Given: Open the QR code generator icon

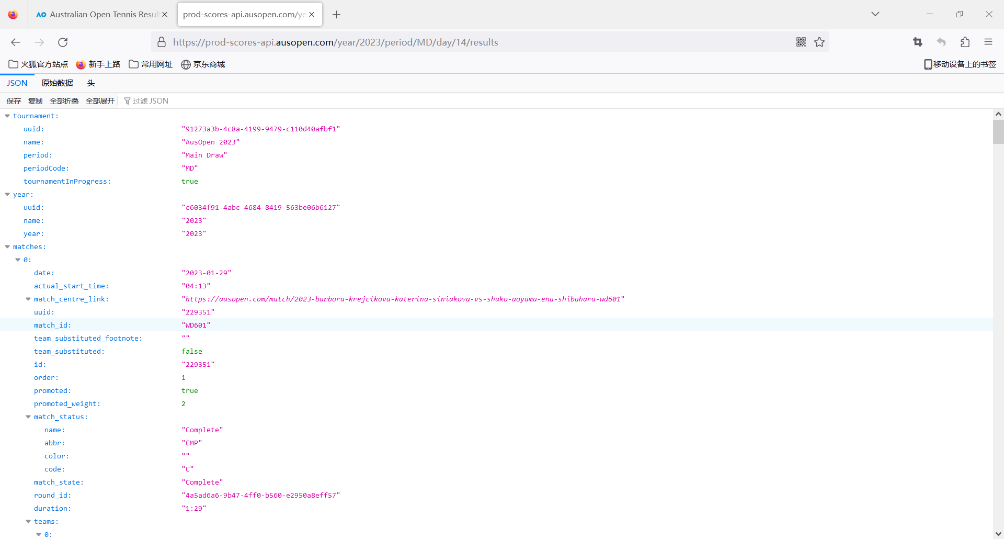Looking at the screenshot, I should [x=801, y=42].
